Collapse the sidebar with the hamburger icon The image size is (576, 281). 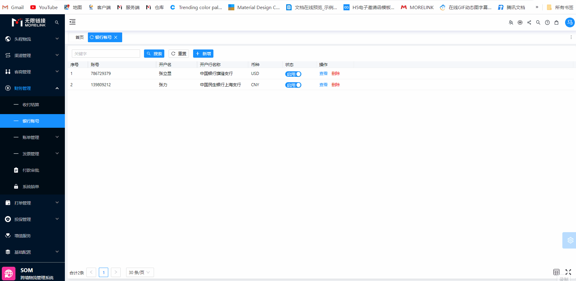pyautogui.click(x=72, y=22)
